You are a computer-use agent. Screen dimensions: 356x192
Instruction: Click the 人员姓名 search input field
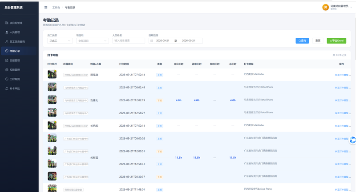click(x=129, y=41)
